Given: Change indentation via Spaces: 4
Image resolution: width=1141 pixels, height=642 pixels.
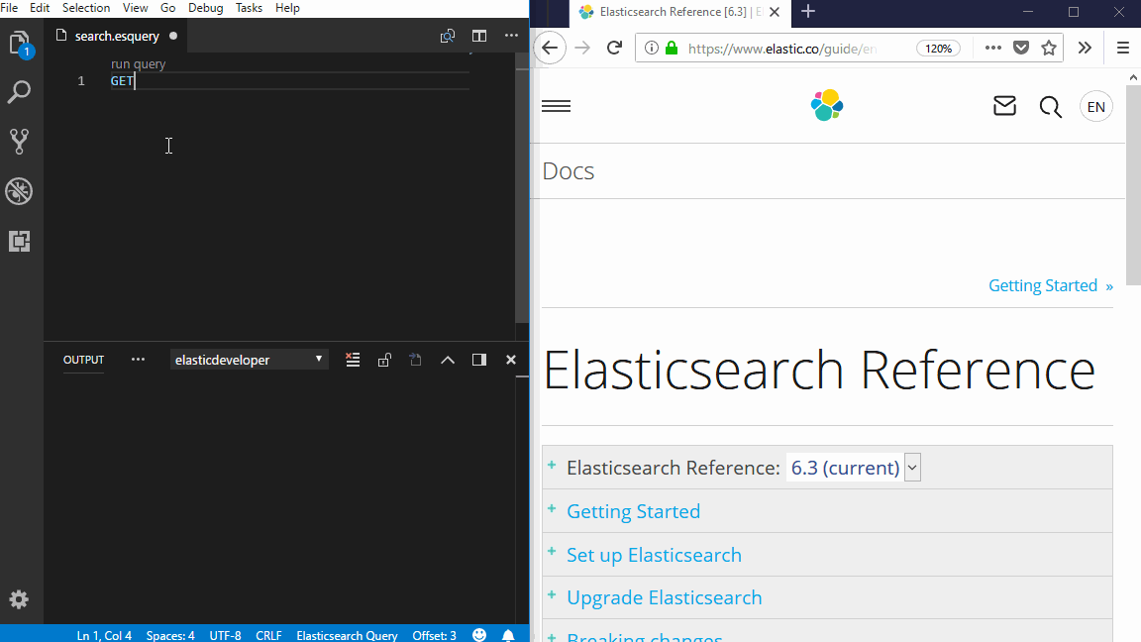Looking at the screenshot, I should click(x=170, y=635).
